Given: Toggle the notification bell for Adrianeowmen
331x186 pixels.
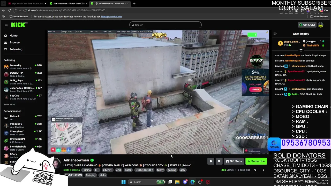Looking at the screenshot, I should point(211,161).
